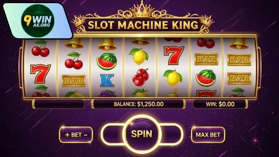Viewport: 279px width, 157px height.
Task: Select the blue K symbol on reel three
Action: pyautogui.click(x=107, y=81)
